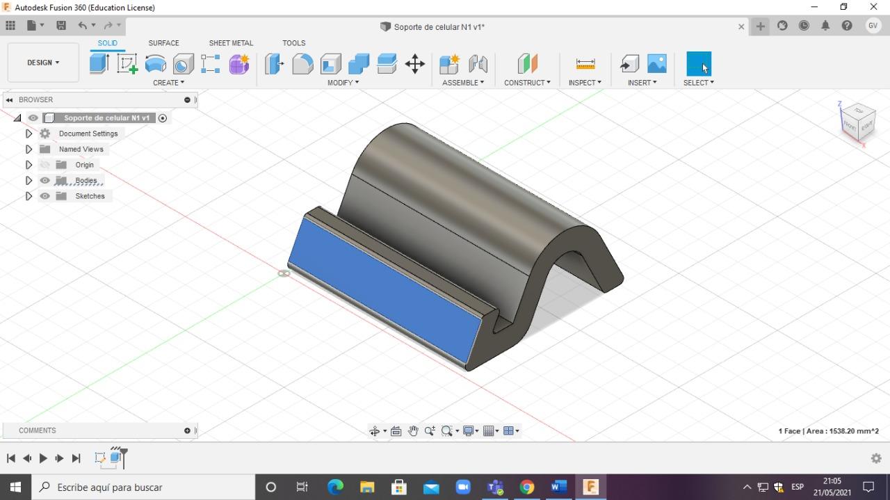Select the Pan hand tool
Viewport: 890px width, 500px height.
coord(413,431)
